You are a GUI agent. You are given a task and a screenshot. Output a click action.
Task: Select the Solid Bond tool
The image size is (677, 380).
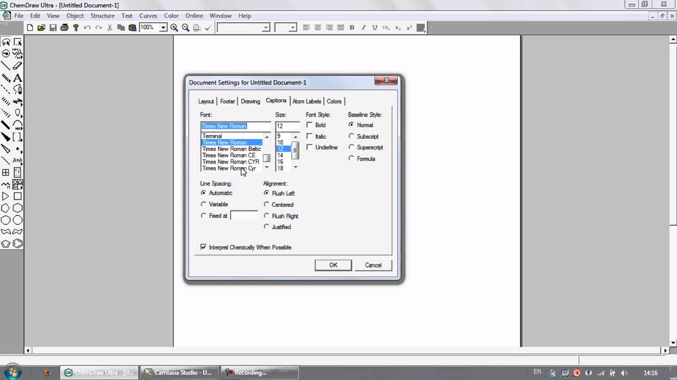coord(6,66)
